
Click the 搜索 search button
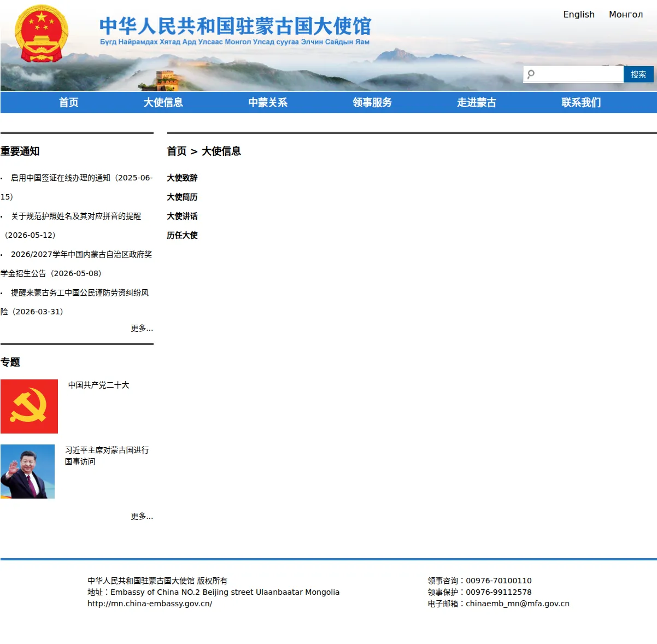pyautogui.click(x=638, y=74)
